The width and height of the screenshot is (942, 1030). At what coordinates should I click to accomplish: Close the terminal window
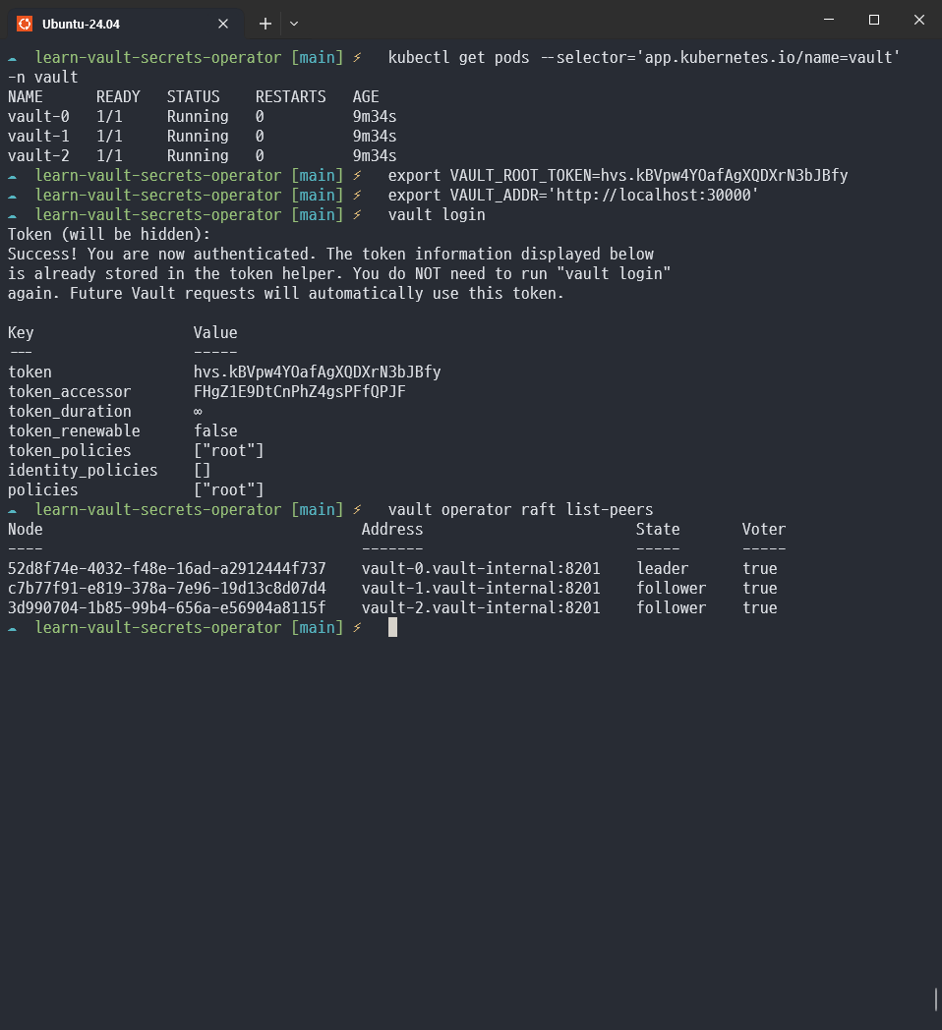click(x=919, y=20)
